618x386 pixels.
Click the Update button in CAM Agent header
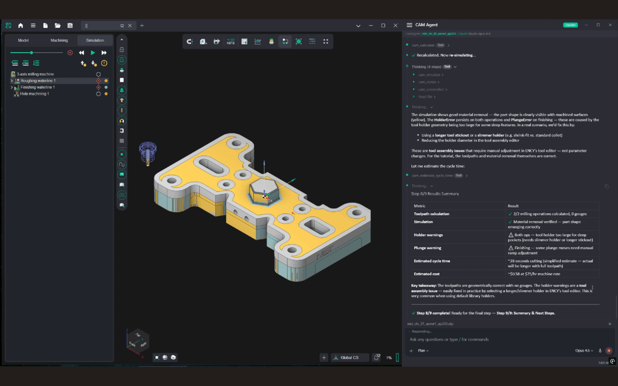[570, 24]
